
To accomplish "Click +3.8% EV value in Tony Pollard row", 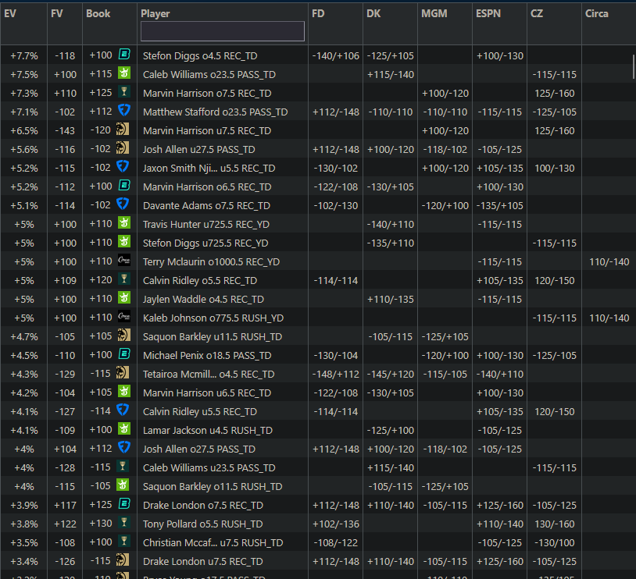I will (24, 524).
